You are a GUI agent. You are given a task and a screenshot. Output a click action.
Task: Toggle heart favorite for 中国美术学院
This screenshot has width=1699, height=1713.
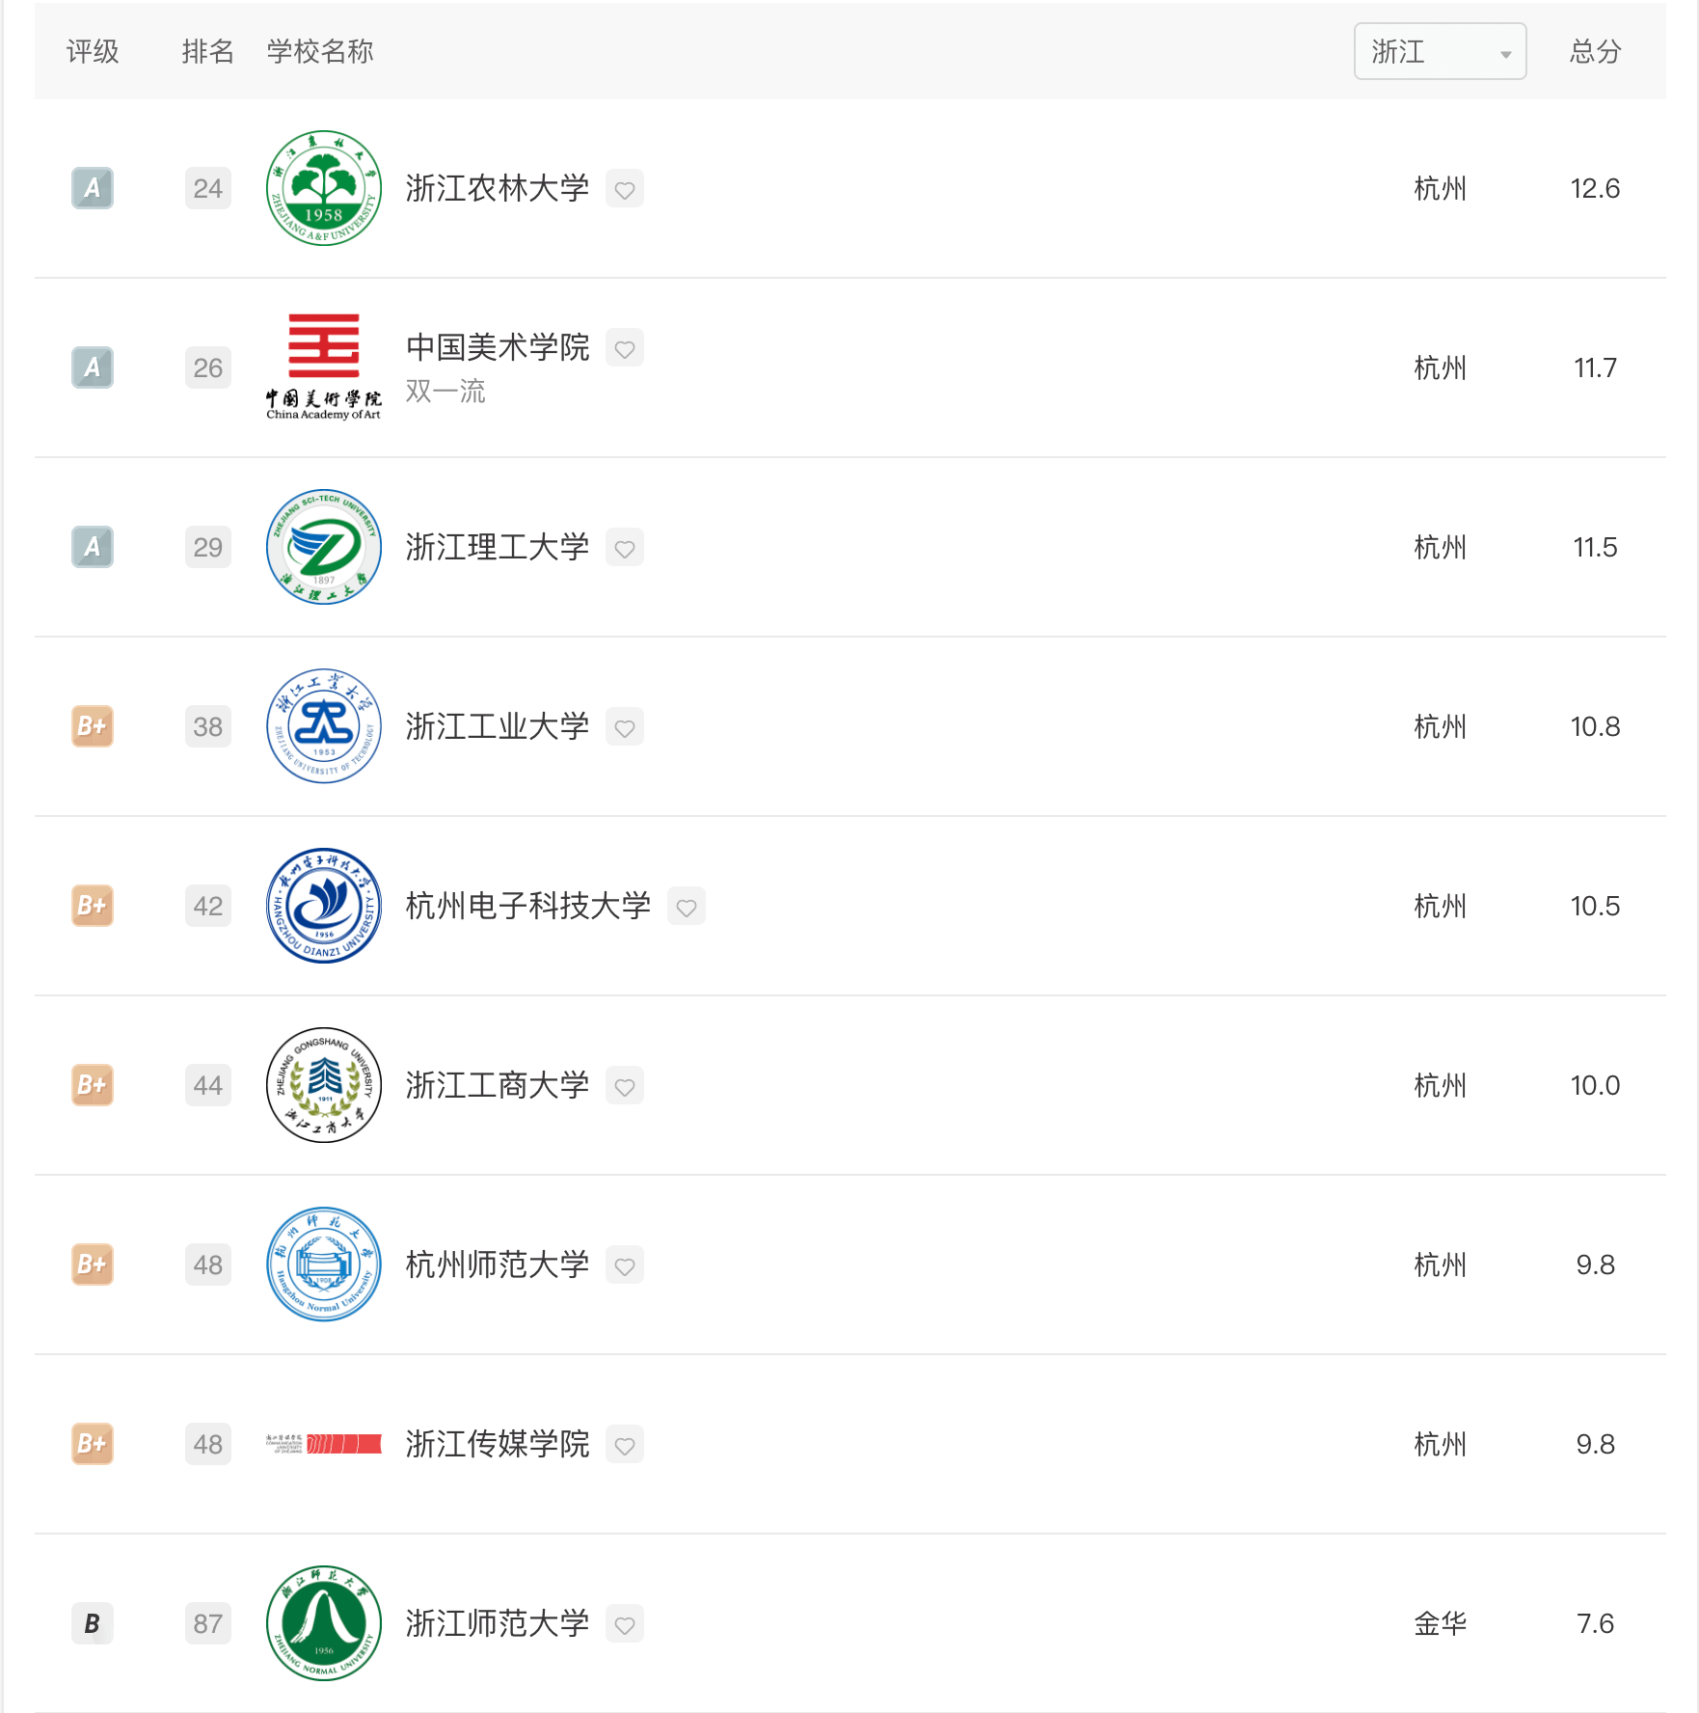(625, 348)
